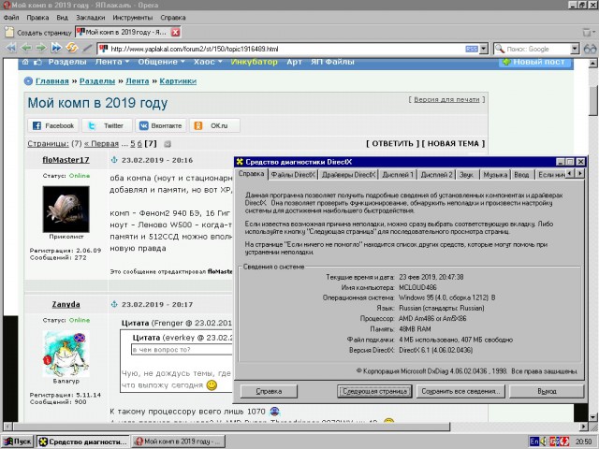Click the small gray icon after page 7
This screenshot has width=599, height=449.
168,144
